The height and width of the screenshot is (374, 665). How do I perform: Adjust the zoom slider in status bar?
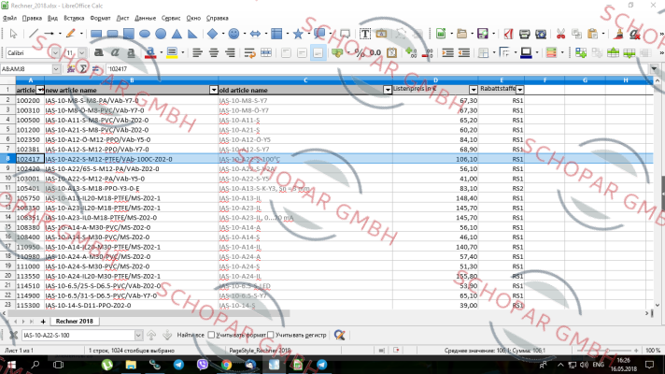pos(606,351)
